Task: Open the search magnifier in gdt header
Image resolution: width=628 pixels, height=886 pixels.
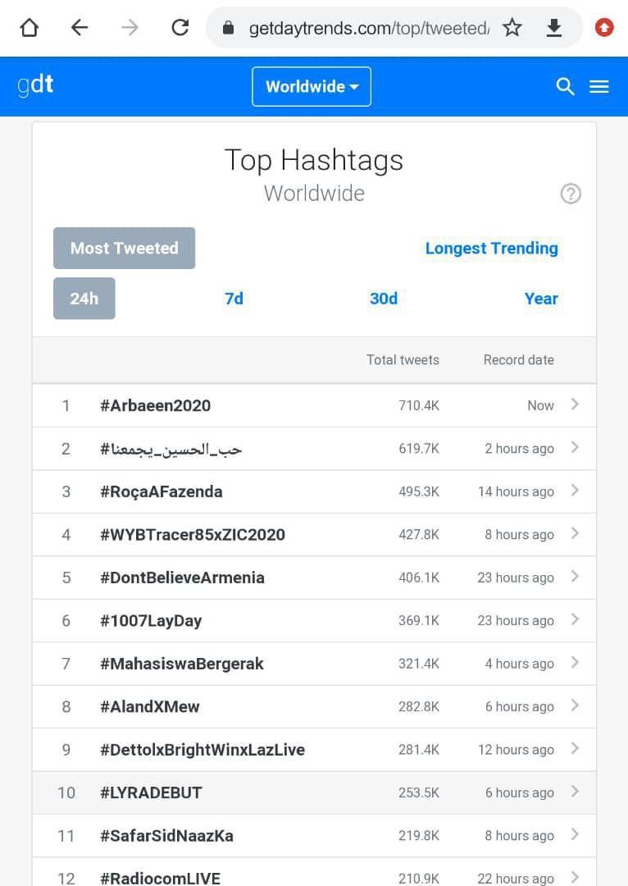Action: [565, 86]
